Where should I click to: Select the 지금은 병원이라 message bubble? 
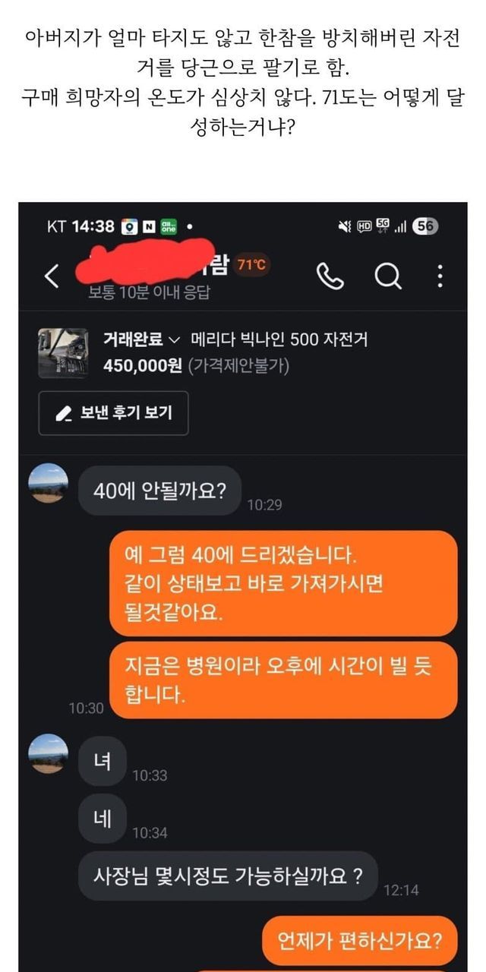283,680
